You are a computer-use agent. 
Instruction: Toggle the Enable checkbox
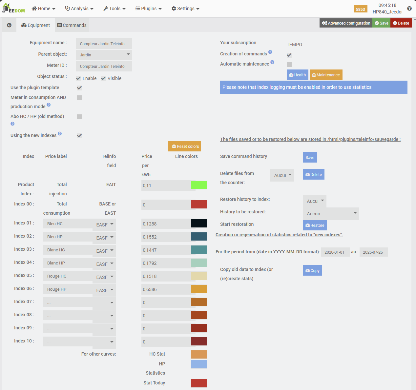(x=79, y=78)
